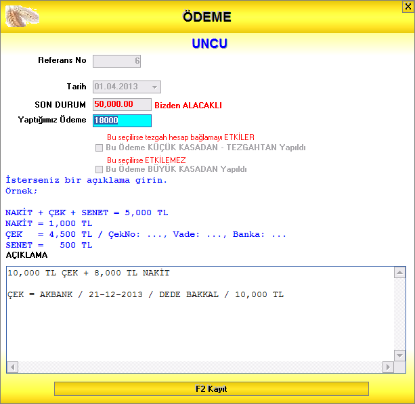This screenshot has width=415, height=404.
Task: Tick the BÜYÜK KASADAN Yapıldı checkbox
Action: coord(100,169)
